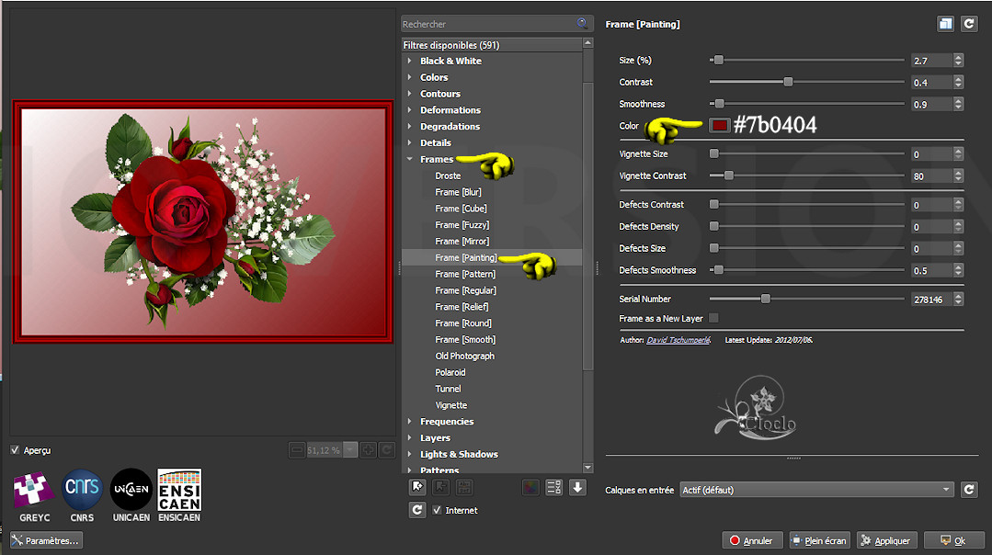Click the download filter updates arrow icon

click(x=577, y=487)
